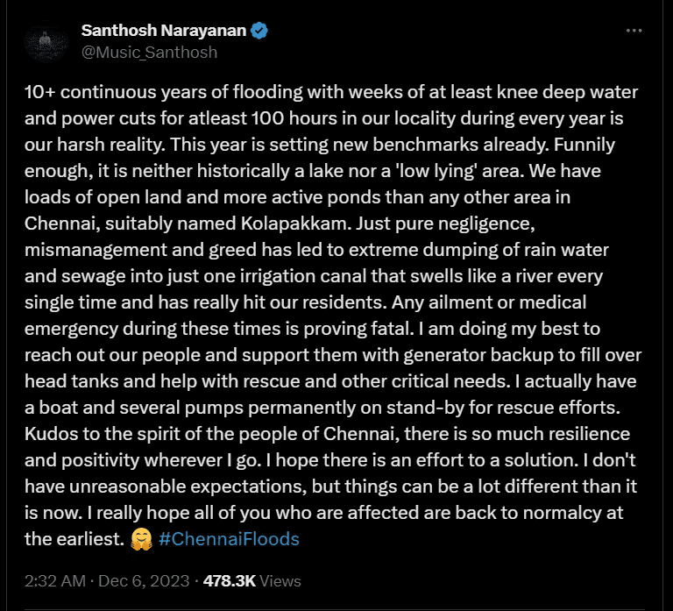View the 478.3K view count
The width and height of the screenshot is (673, 611).
coord(230,581)
